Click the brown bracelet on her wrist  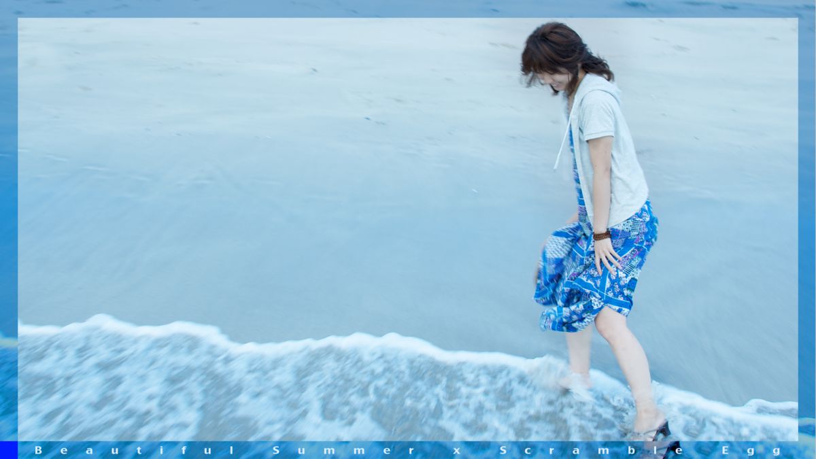(x=601, y=236)
